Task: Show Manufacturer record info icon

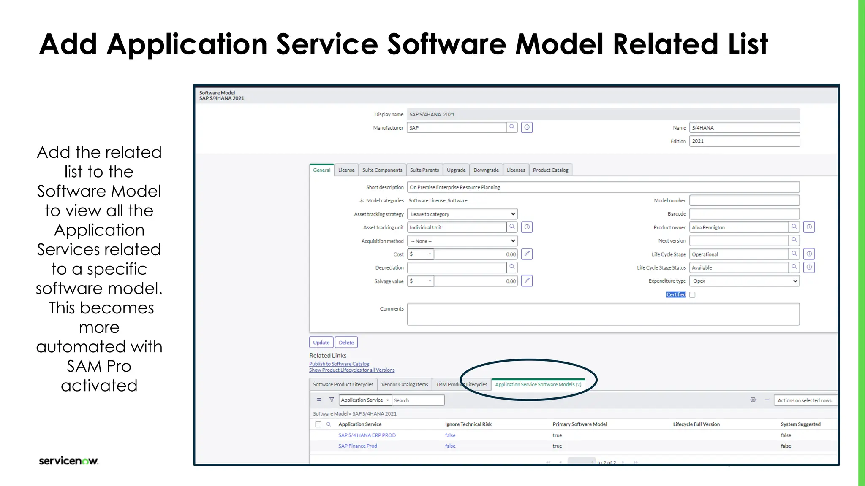Action: (527, 127)
